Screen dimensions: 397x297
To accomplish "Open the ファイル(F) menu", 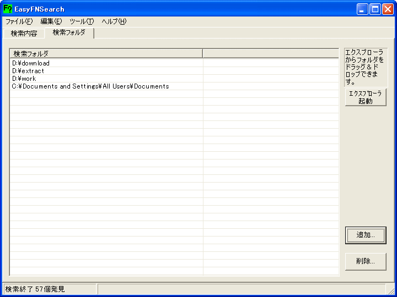I will [19, 21].
